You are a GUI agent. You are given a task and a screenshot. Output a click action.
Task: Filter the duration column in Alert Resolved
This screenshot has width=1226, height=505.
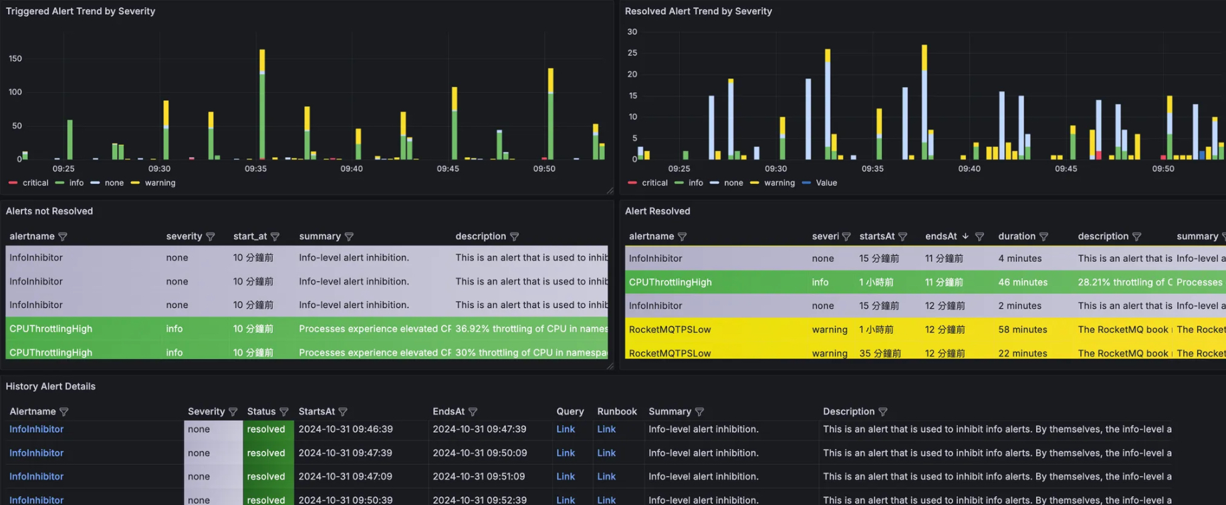tap(1044, 236)
